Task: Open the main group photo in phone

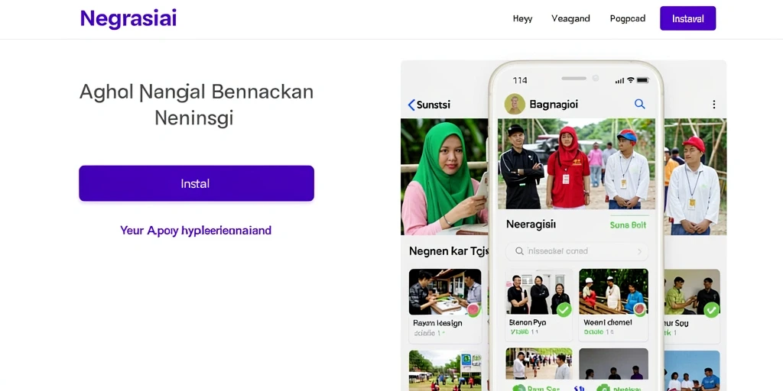Action: click(x=577, y=163)
